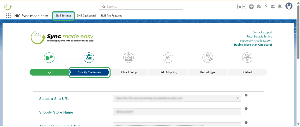The height and width of the screenshot is (127, 300).
Task: Click the Shopify Credentials ID card step icon
Action: pos(89,57)
